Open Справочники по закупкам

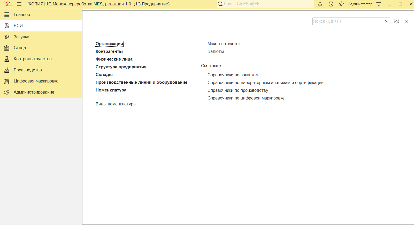tap(233, 75)
